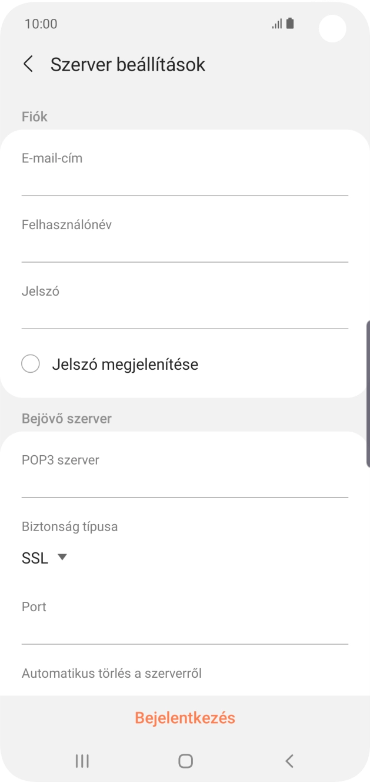
Task: Tap the Bejelentkezés button
Action: 185,718
